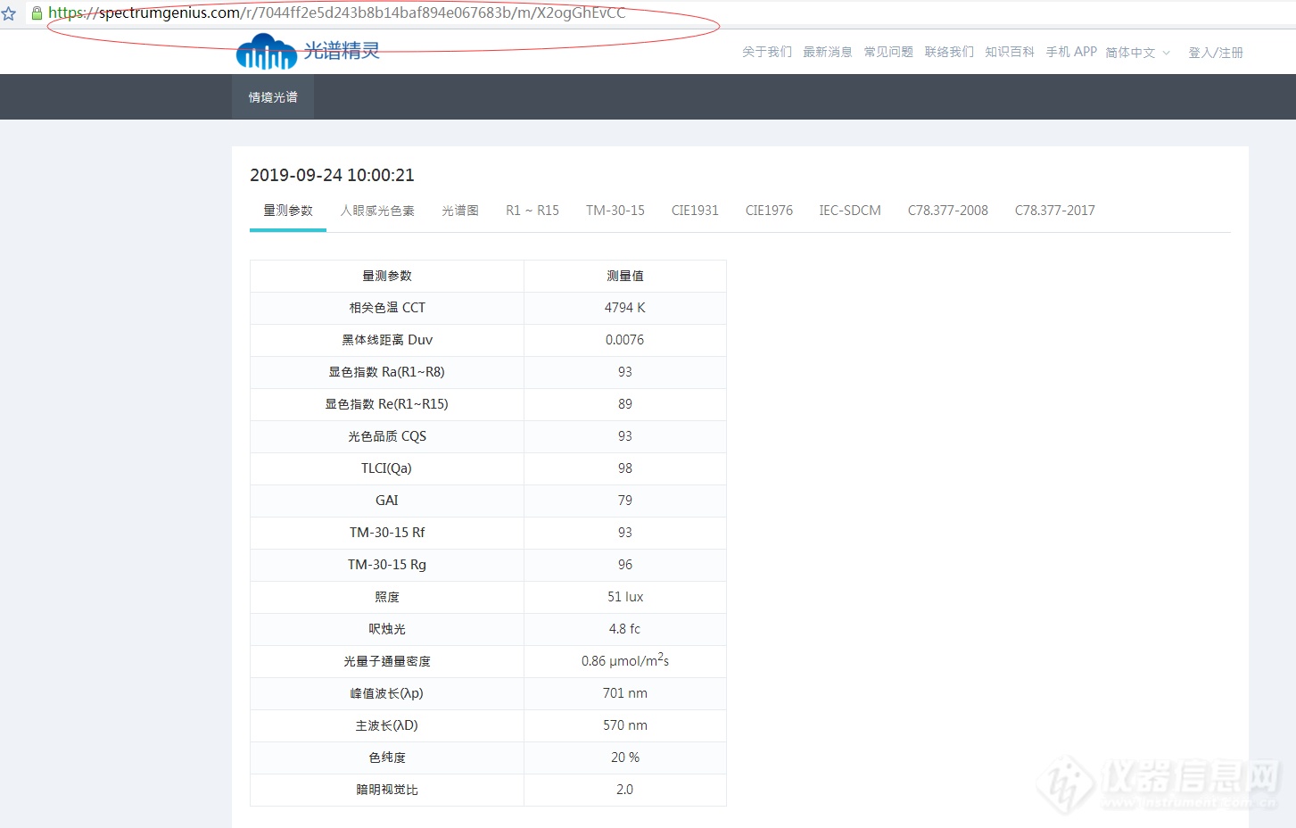Screen dimensions: 1296x828
Task: Click the 显色指数 Ra(R1~R8) label
Action: click(387, 372)
